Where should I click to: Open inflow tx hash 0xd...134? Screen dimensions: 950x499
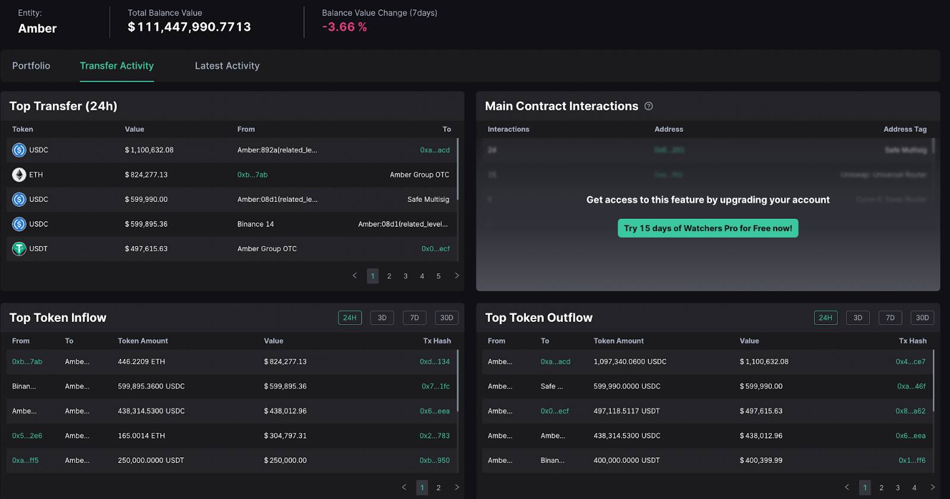coord(435,362)
